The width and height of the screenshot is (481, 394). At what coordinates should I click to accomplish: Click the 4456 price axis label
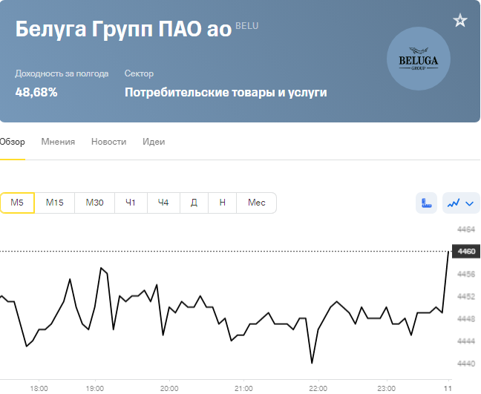pos(466,274)
